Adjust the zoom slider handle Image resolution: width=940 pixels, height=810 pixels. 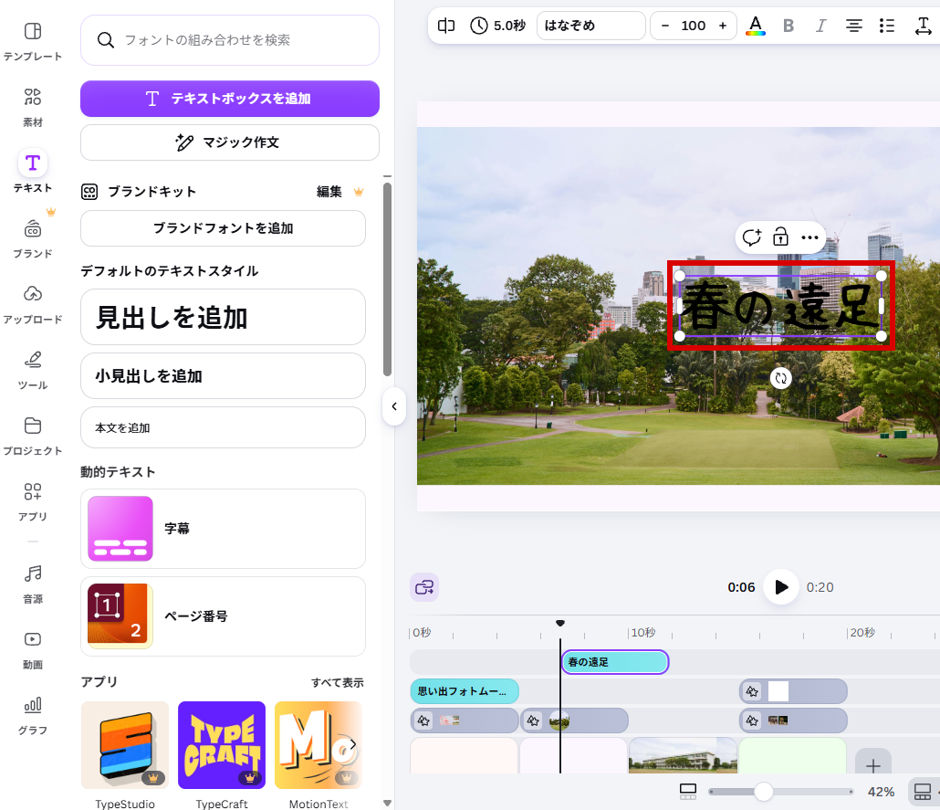tap(763, 792)
